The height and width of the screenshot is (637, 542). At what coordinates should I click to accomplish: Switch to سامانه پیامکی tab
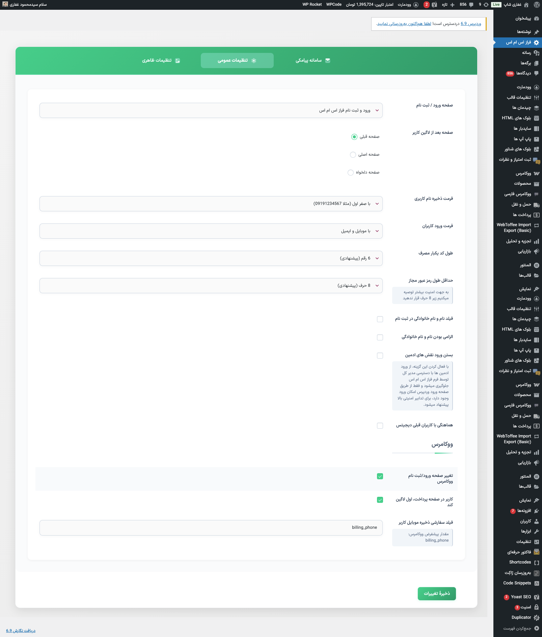[313, 60]
